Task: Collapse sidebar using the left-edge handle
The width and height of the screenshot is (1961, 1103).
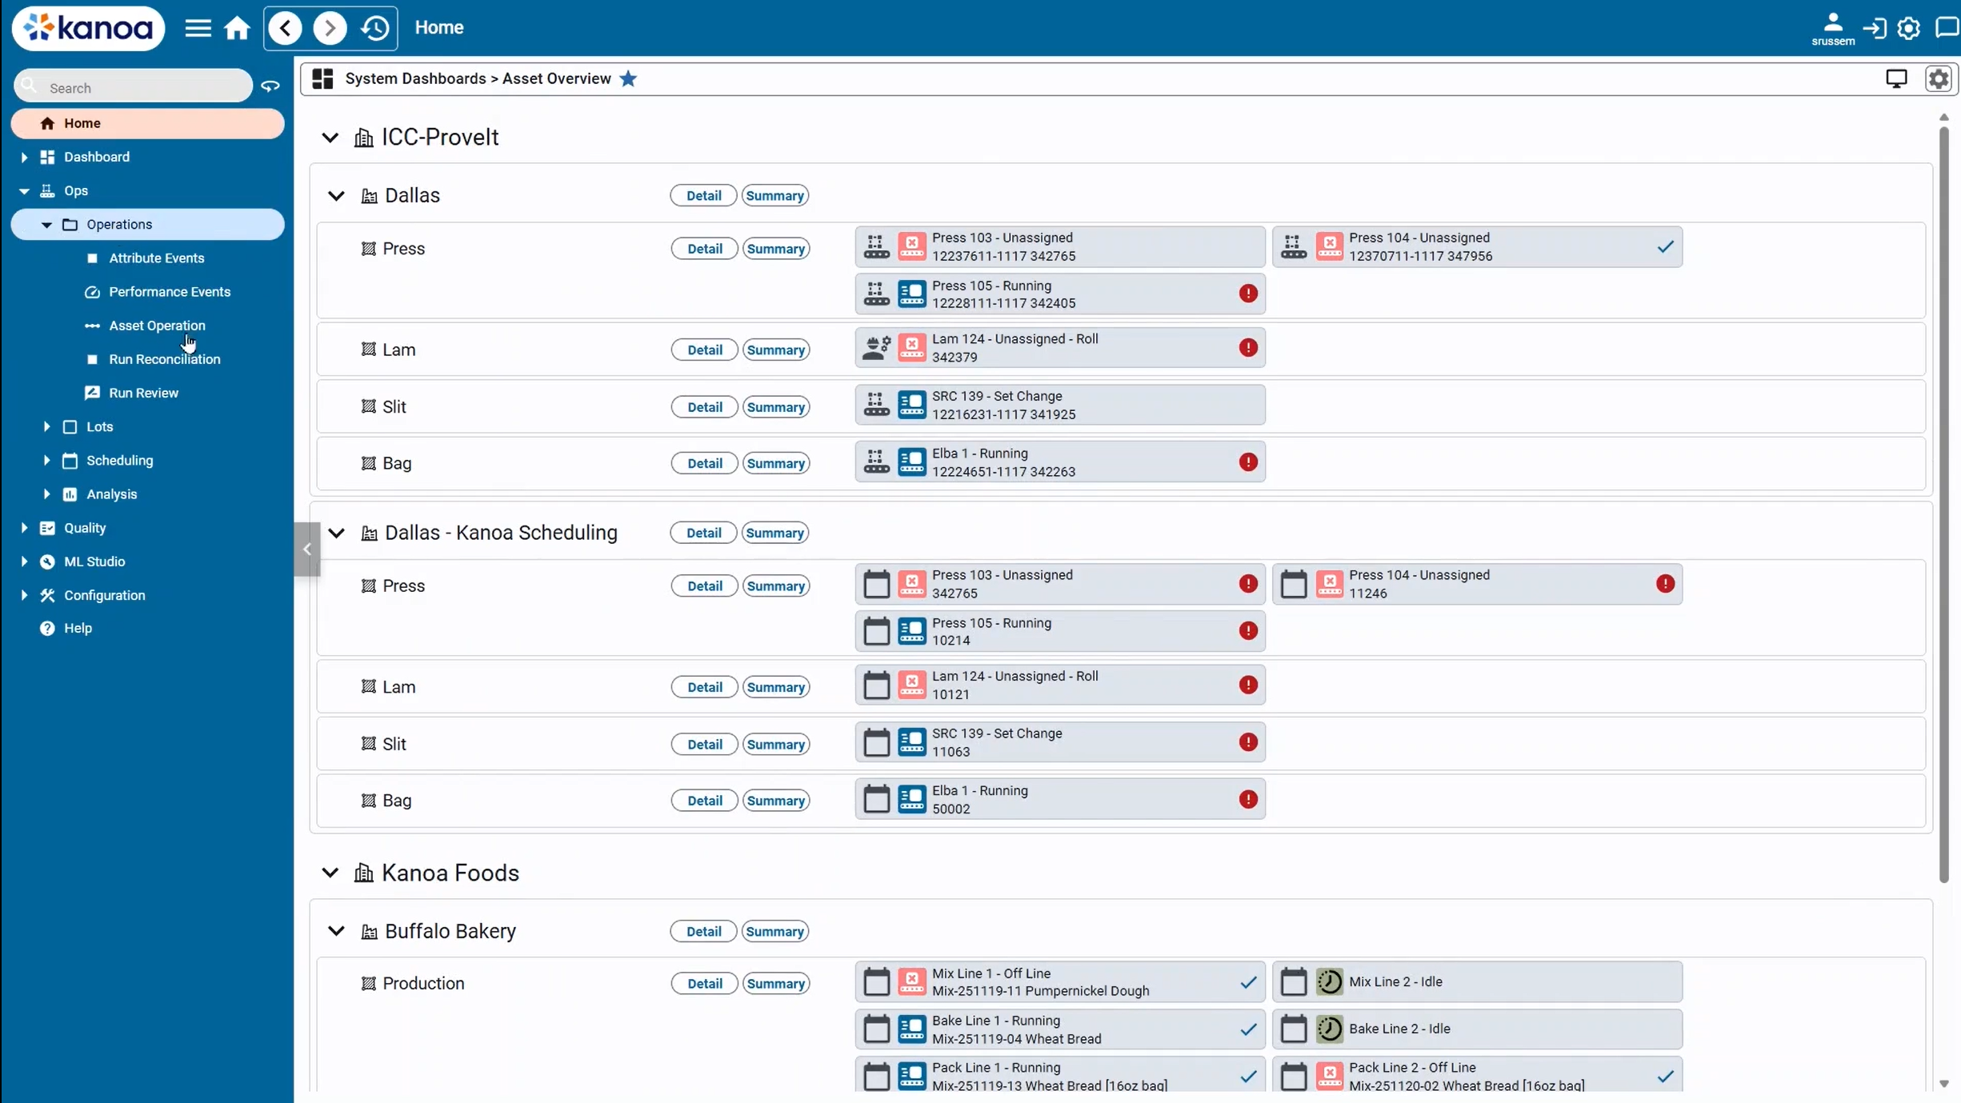Action: (x=307, y=550)
